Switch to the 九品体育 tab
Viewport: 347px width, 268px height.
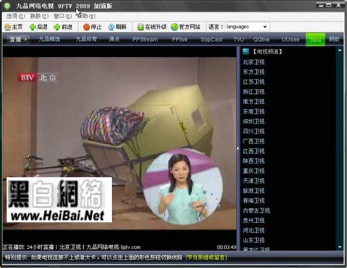click(86, 39)
